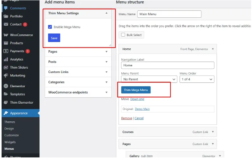The width and height of the screenshot is (252, 158).
Task: Grab the settings panel resize handle
Action: (x=110, y=45)
